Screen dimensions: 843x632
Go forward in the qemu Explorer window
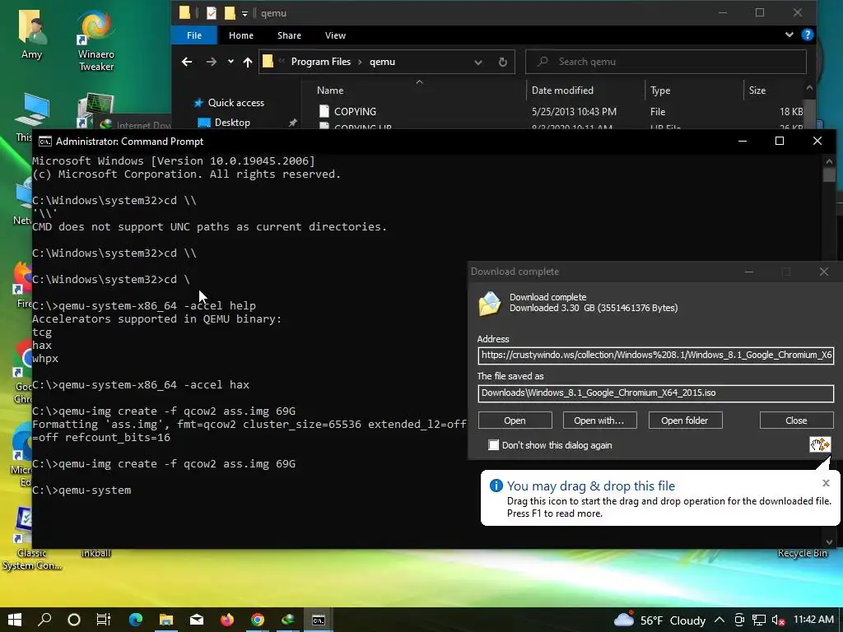pyautogui.click(x=212, y=62)
